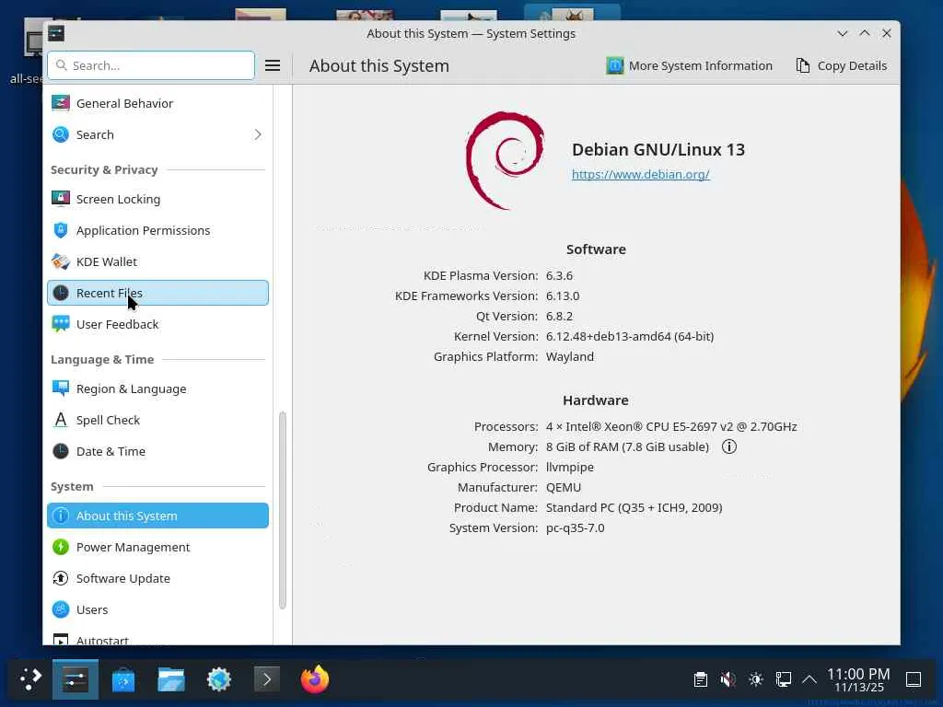Viewport: 943px width, 707px height.
Task: Click Manufacturer value QEMU
Action: [x=564, y=487]
